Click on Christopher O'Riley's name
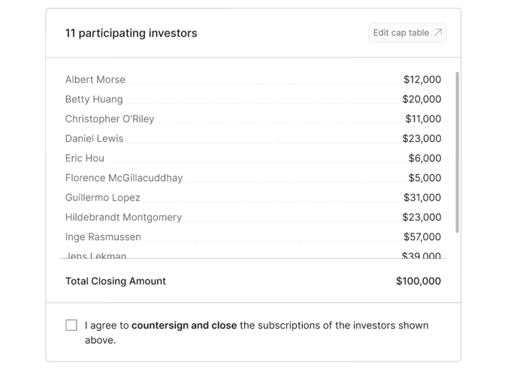The width and height of the screenshot is (517, 382). pos(110,119)
